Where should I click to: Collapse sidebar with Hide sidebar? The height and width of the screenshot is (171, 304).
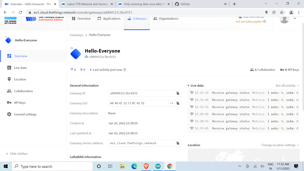19,154
